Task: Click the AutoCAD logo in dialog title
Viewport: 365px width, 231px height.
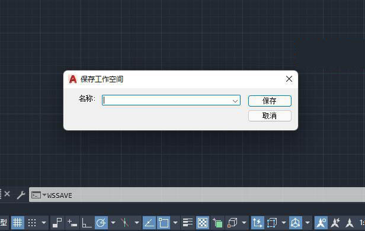Action: point(73,79)
